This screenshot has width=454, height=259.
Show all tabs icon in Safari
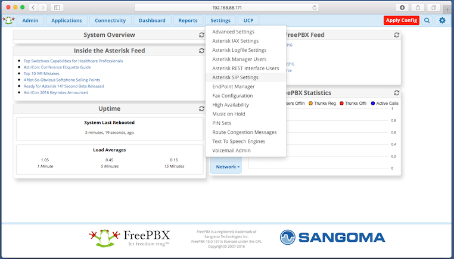click(433, 8)
